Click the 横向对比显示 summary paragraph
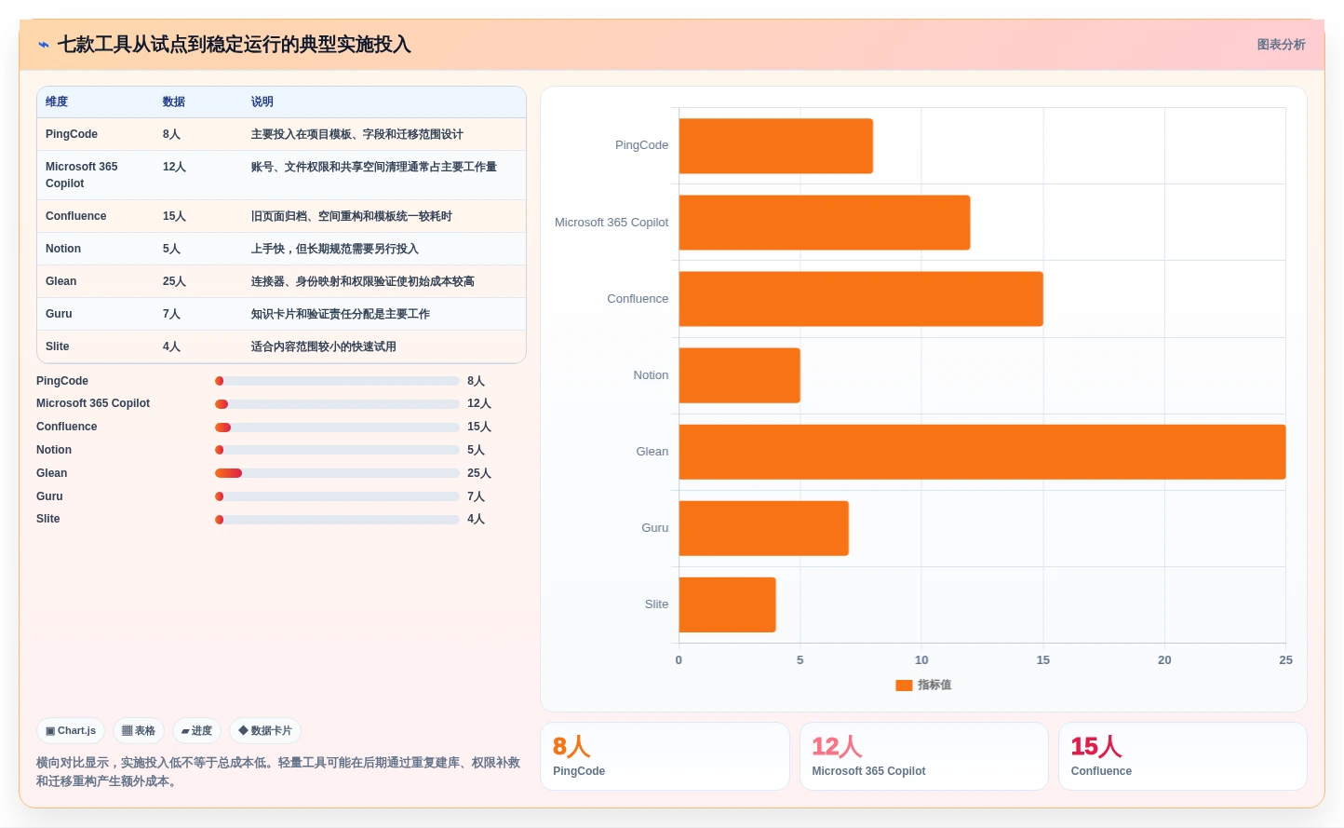Screen dimensions: 1344x828 278,772
